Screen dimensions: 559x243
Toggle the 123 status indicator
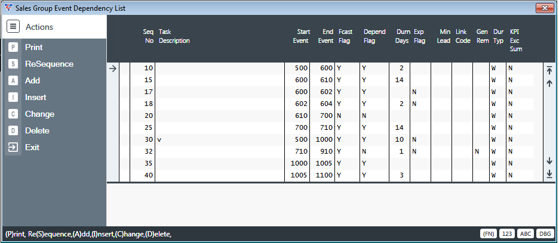(507, 233)
